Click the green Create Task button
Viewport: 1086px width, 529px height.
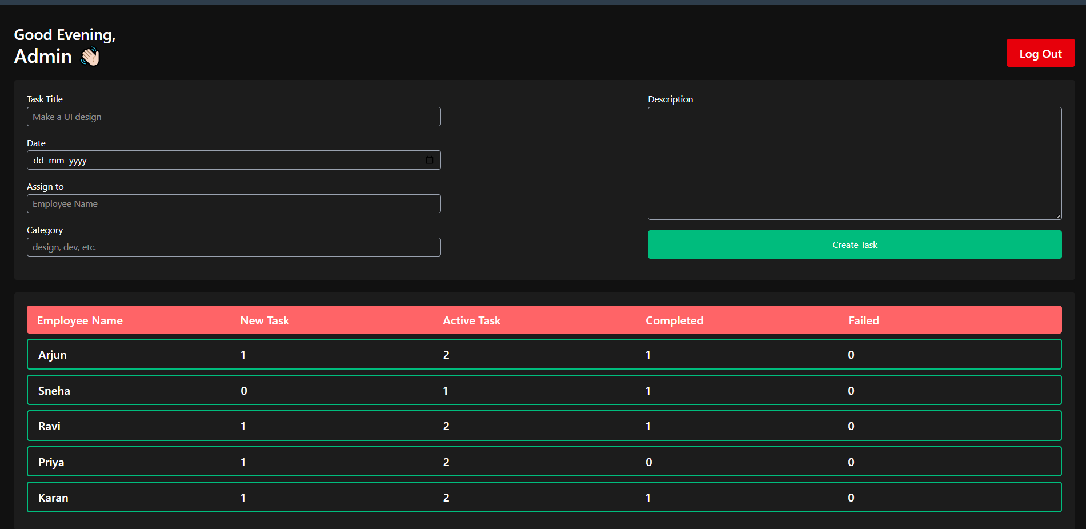tap(854, 245)
